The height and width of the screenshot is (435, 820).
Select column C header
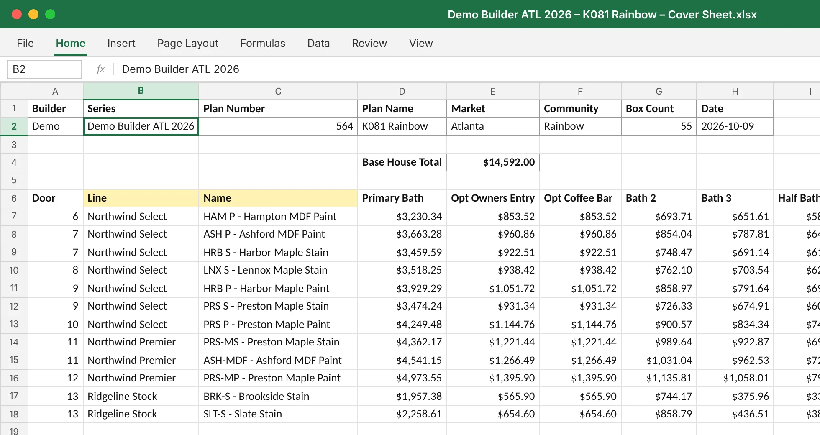(278, 91)
